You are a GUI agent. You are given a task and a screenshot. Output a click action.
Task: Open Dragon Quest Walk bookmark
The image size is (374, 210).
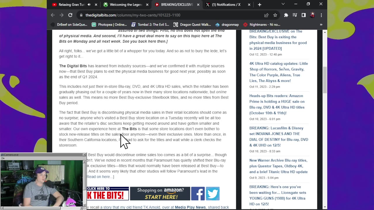tap(192, 25)
